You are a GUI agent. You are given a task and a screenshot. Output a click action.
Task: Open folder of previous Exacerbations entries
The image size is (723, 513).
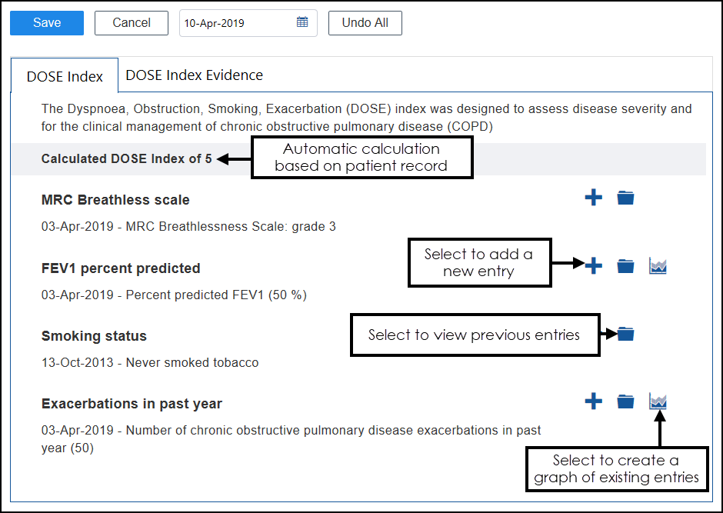pos(625,401)
